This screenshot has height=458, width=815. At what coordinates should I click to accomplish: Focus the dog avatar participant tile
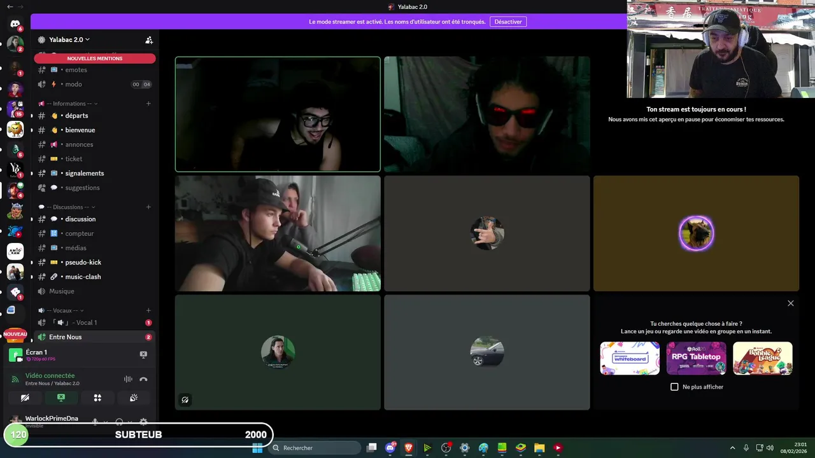[x=696, y=233]
